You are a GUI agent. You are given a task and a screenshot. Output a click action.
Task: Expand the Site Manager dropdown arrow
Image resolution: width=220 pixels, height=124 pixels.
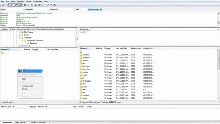pos(6,5)
